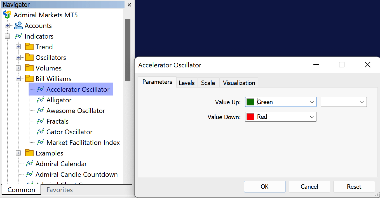The width and height of the screenshot is (380, 198).
Task: Click the Accounts label
Action: coord(38,26)
